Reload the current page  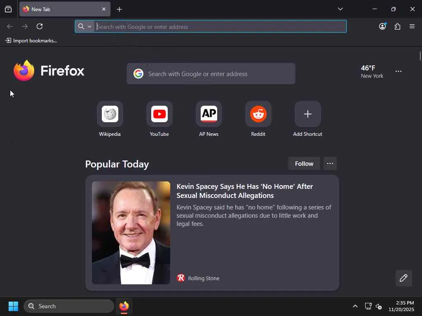pos(40,26)
